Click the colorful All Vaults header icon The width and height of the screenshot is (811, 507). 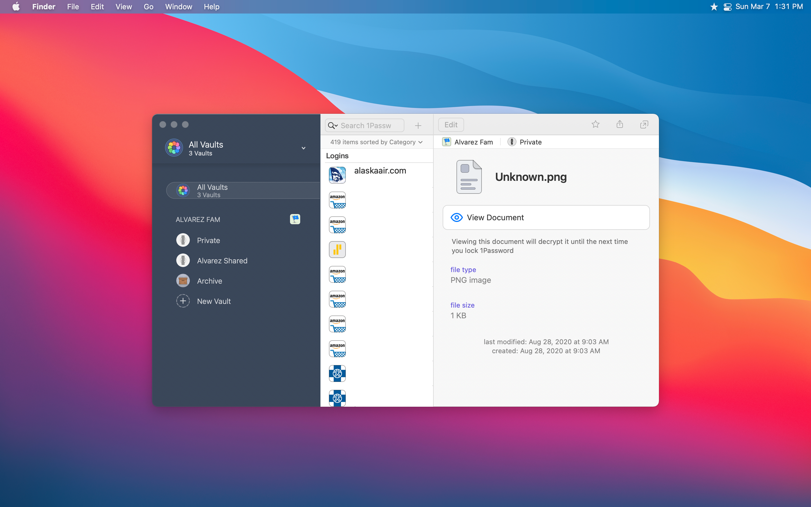174,148
